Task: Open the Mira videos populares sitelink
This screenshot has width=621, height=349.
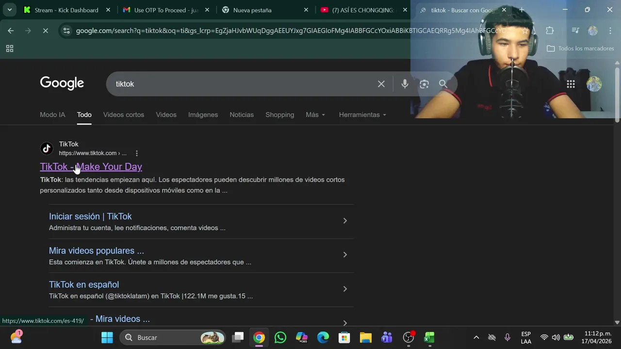Action: 97,251
